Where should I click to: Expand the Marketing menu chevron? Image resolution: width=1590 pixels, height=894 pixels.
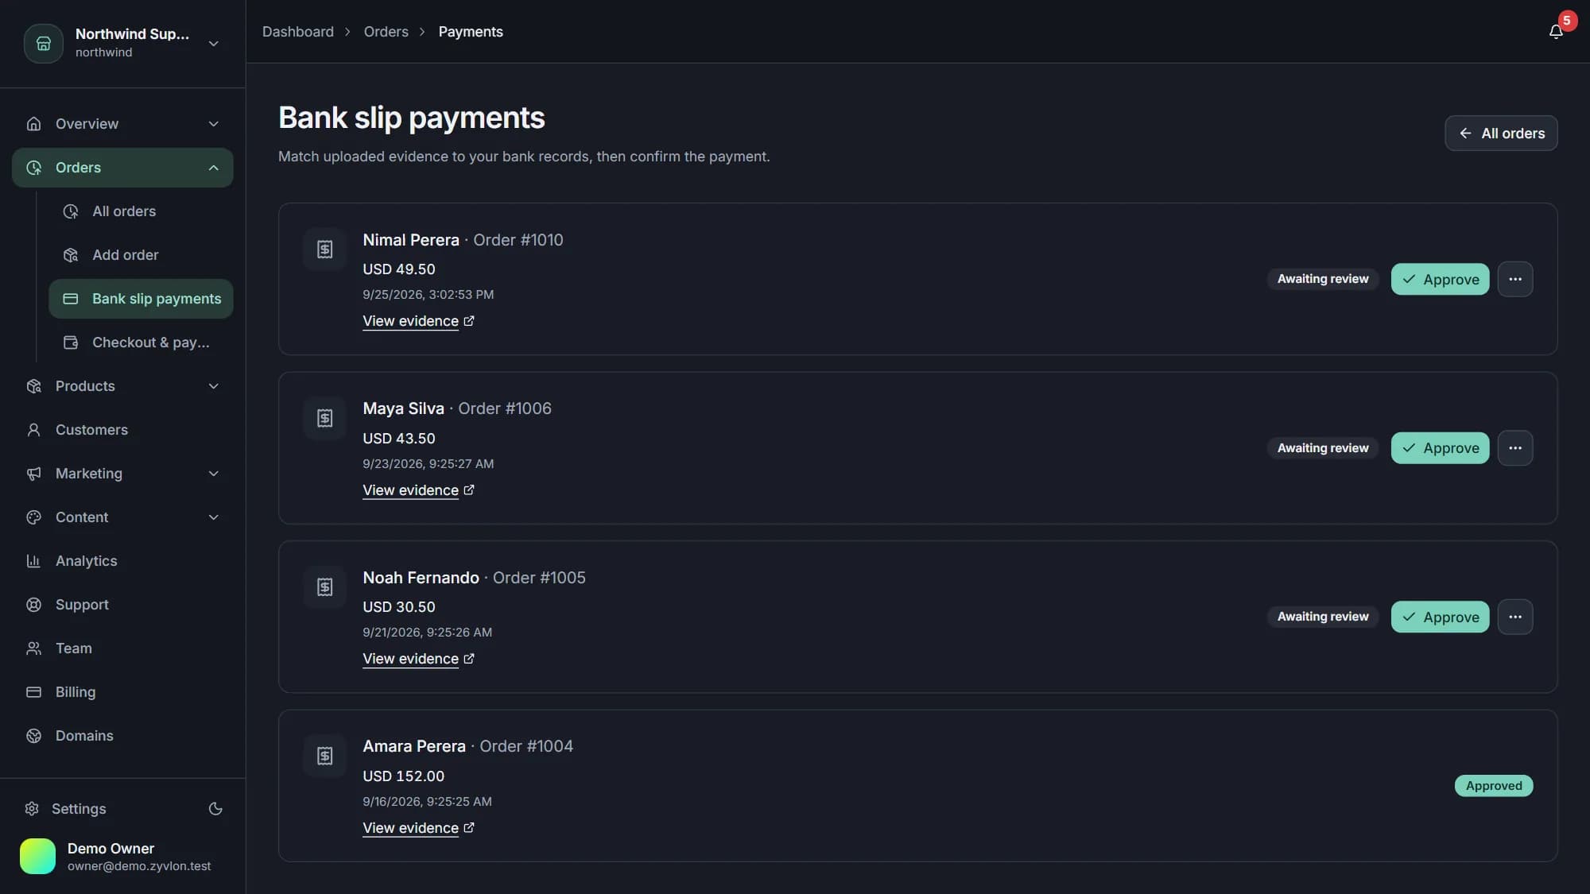(x=213, y=474)
